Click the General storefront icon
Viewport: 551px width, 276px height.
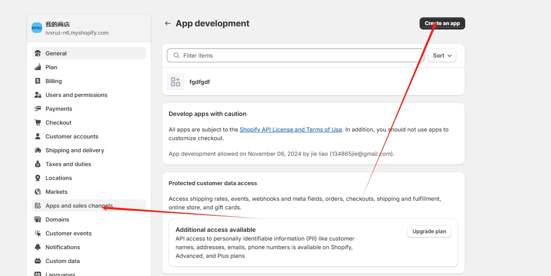pos(38,53)
